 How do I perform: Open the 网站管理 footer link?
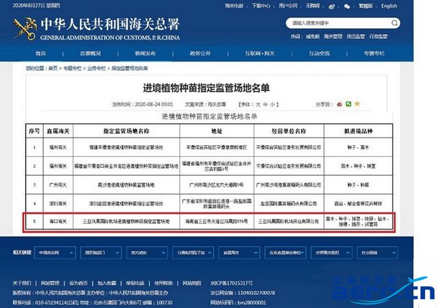click(x=50, y=283)
